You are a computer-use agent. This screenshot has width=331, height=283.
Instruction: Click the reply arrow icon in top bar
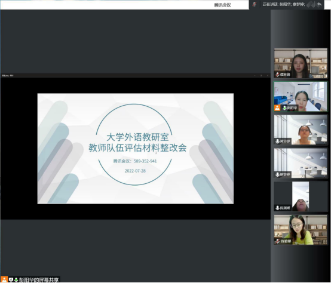319,4
